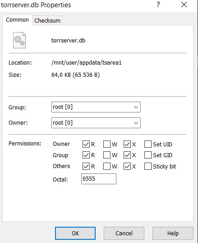Click the size value 64,0 KB (65 536 B)
Viewport: 198px width, 243px height.
click(75, 75)
